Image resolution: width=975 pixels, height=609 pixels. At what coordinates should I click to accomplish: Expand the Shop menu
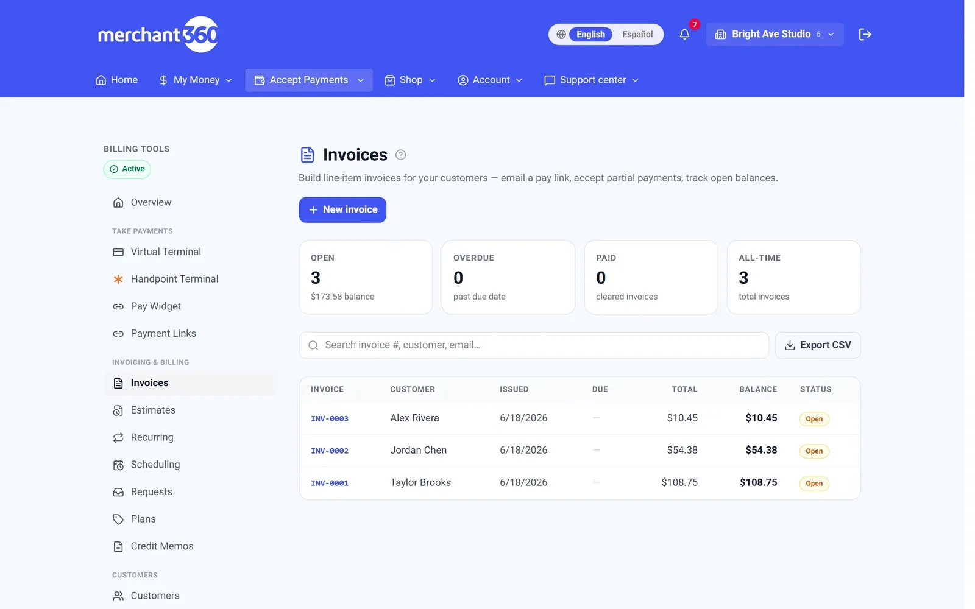point(410,80)
